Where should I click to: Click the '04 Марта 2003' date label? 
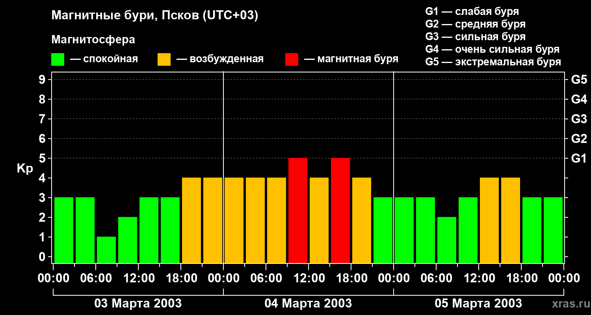coord(308,304)
